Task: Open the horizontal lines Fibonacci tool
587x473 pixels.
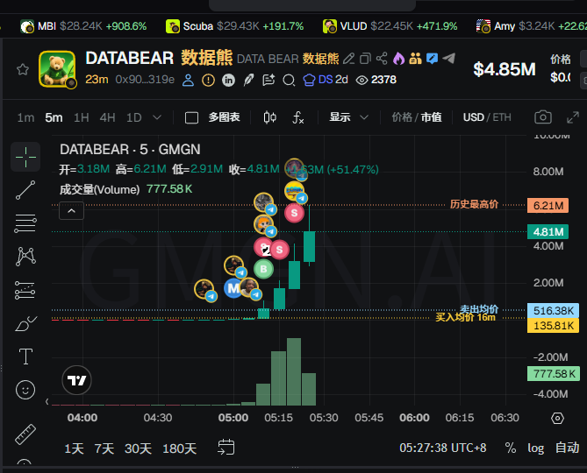Action: tap(25, 223)
